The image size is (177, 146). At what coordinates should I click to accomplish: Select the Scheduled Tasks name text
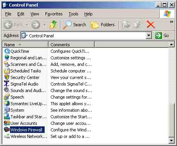tap(26, 71)
